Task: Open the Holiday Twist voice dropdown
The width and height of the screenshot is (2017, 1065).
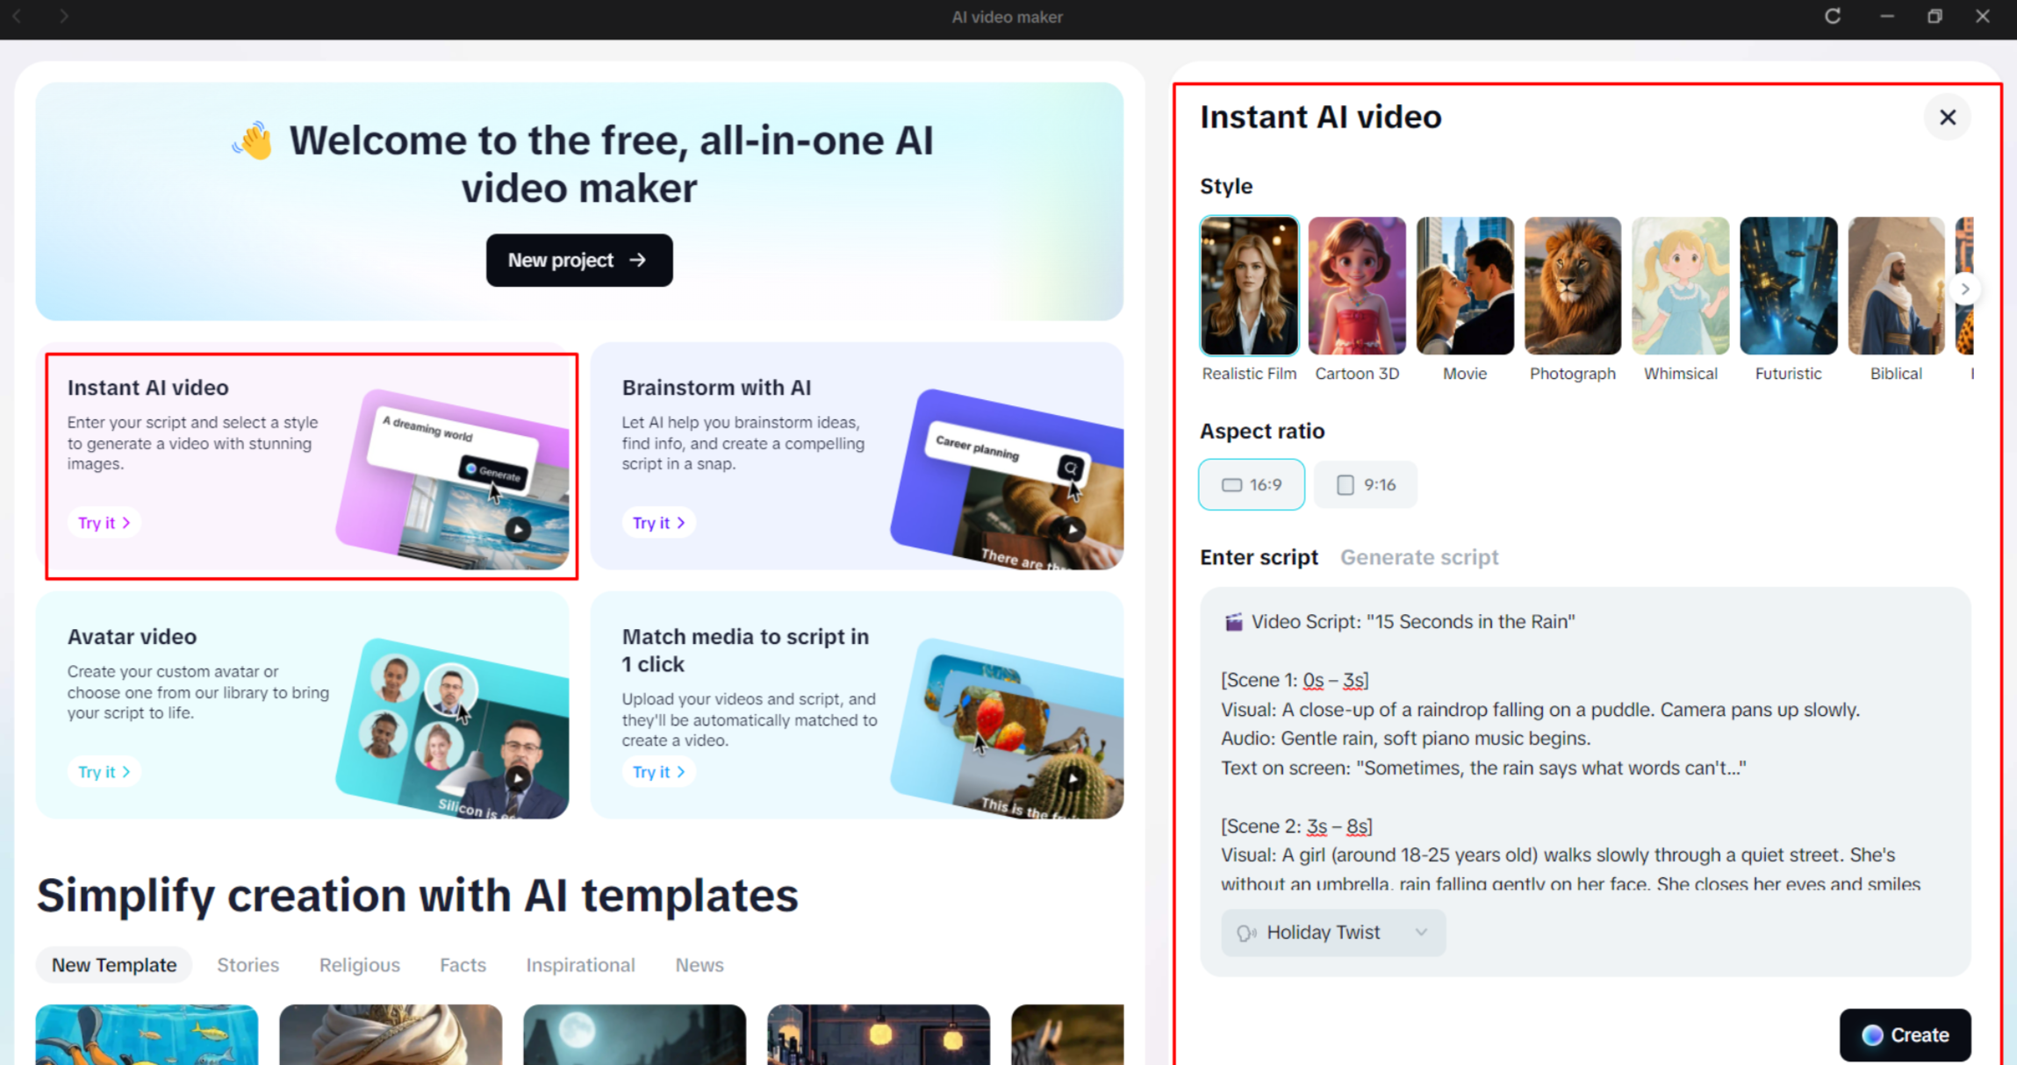Action: [1421, 933]
